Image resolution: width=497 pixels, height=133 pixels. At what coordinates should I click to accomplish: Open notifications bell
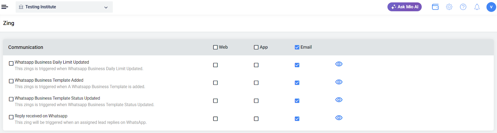tap(477, 7)
